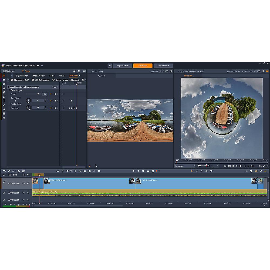Open the 1x playback speed dropdown

click(218, 166)
